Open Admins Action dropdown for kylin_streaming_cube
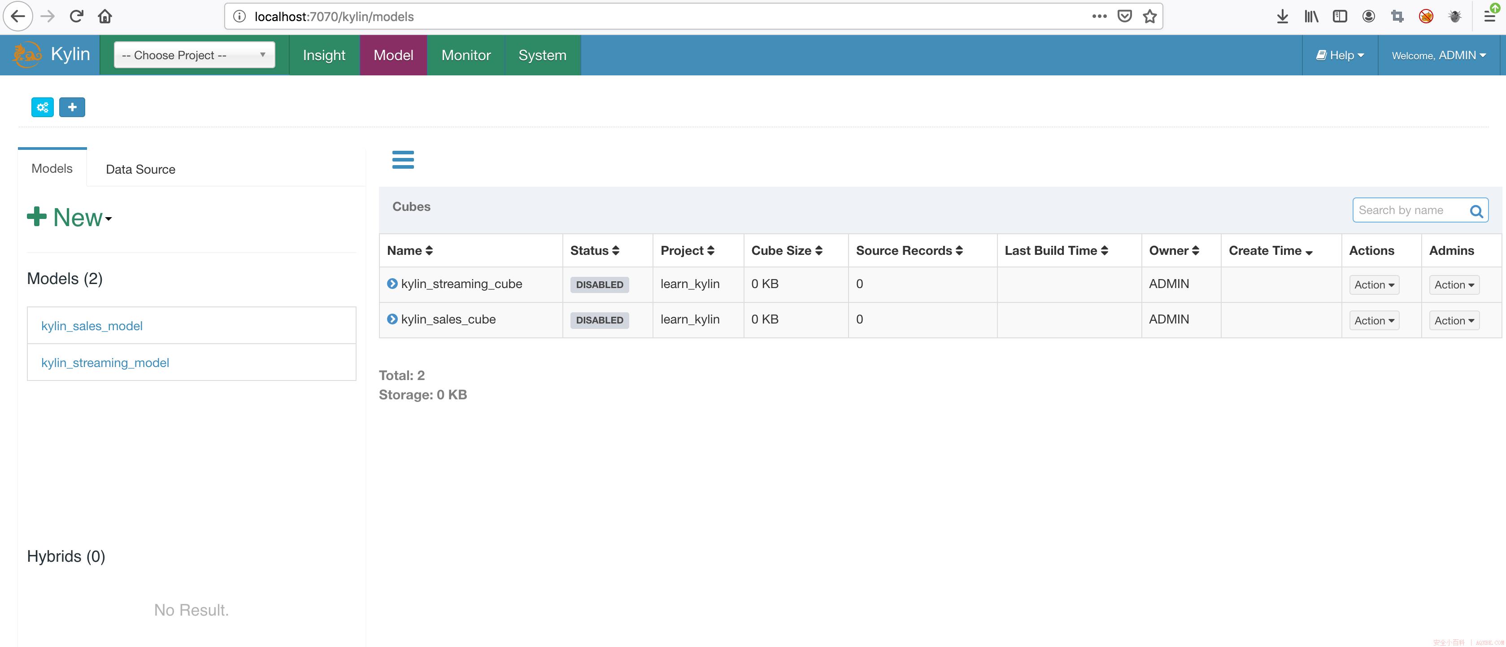 tap(1454, 285)
